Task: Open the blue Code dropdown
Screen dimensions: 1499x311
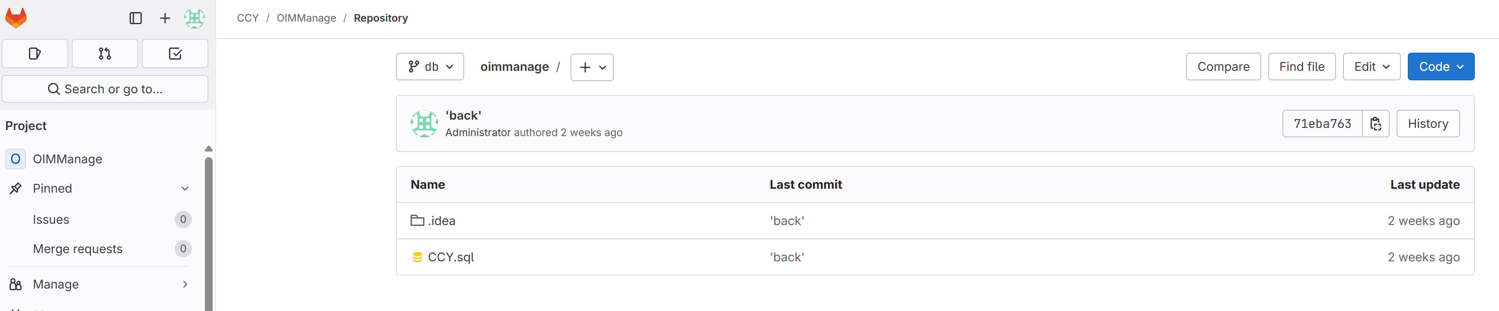Action: pos(1440,67)
